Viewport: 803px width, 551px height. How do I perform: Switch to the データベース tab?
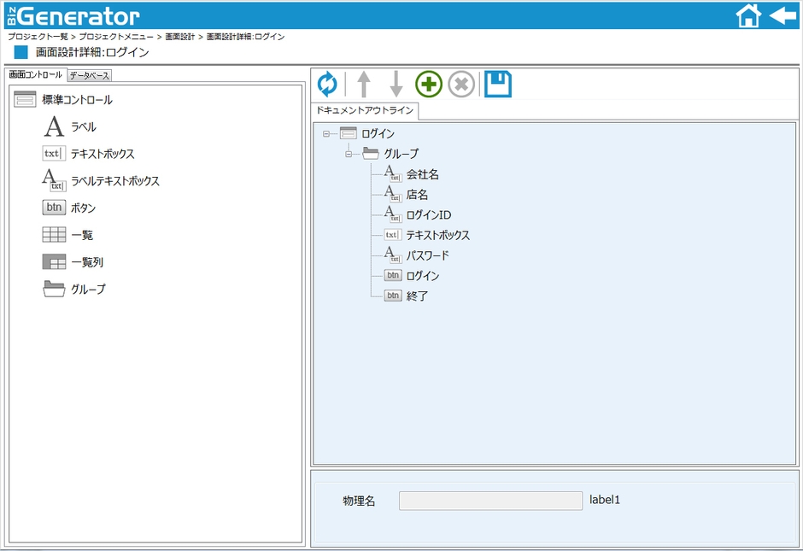point(90,75)
